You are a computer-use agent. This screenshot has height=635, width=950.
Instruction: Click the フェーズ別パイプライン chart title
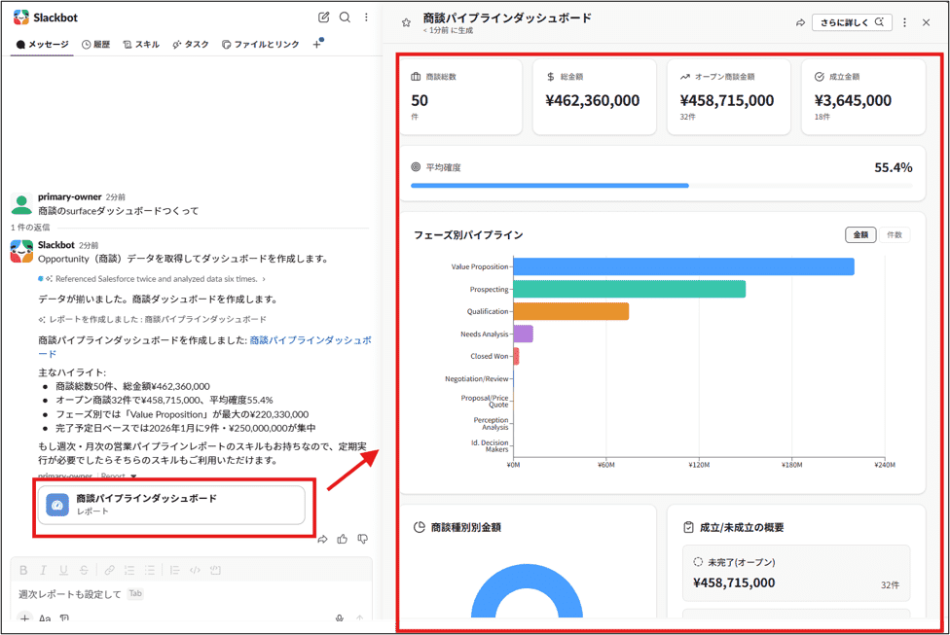(468, 235)
